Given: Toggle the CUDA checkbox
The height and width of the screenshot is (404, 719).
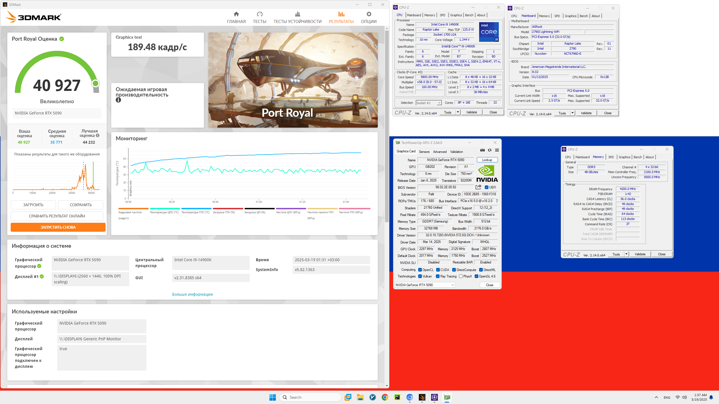Looking at the screenshot, I should coord(438,270).
